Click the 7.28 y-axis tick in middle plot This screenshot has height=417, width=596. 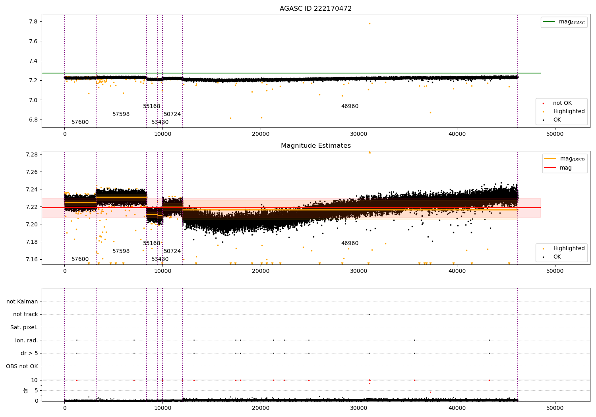point(32,154)
